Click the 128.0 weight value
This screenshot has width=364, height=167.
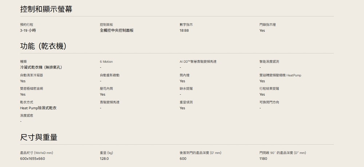pos(104,159)
